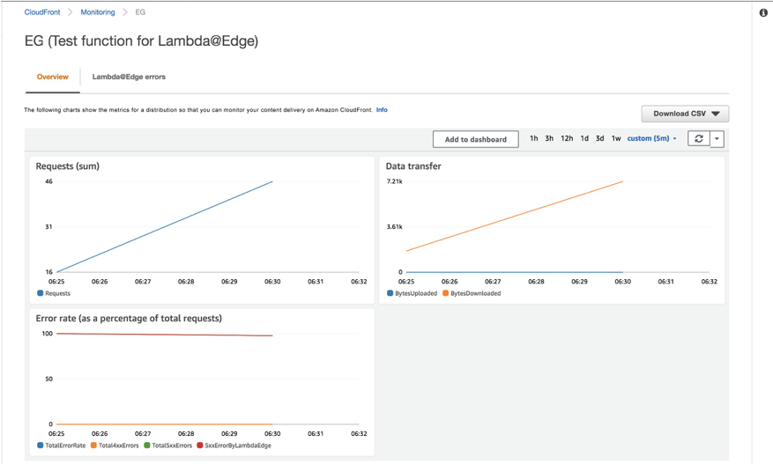Click the page heading EG (Test function for Lambda@Edge)
Viewport: 773px width, 464px height.
coord(142,41)
